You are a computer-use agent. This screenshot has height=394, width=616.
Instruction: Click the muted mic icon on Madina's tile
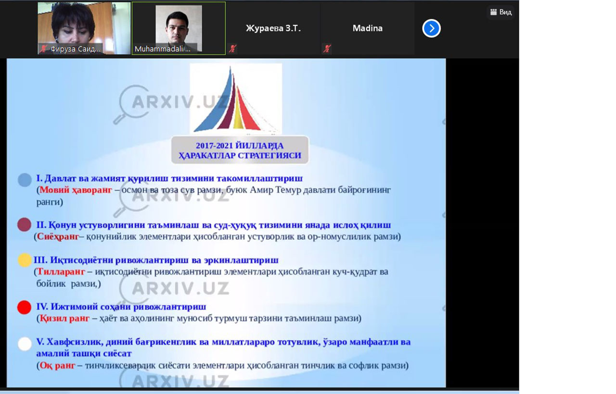tap(327, 49)
